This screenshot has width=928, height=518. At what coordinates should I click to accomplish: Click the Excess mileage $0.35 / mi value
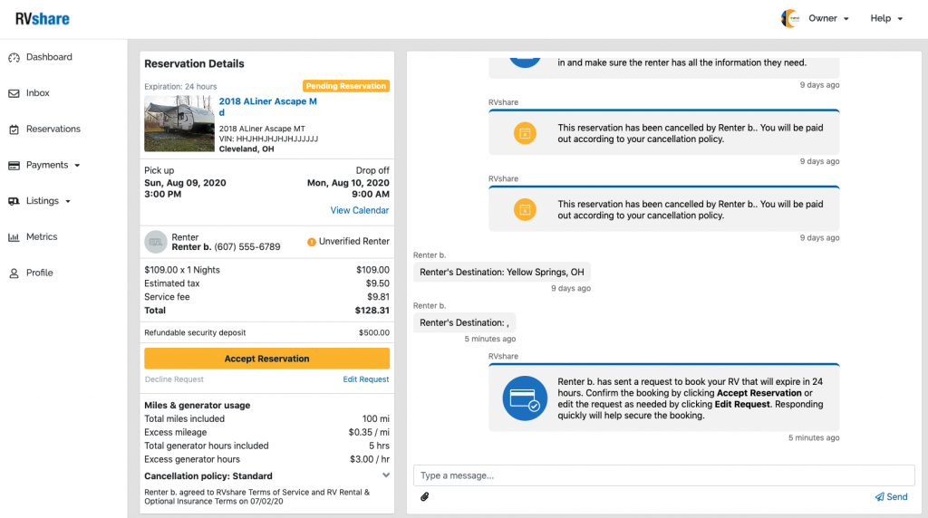(x=369, y=433)
